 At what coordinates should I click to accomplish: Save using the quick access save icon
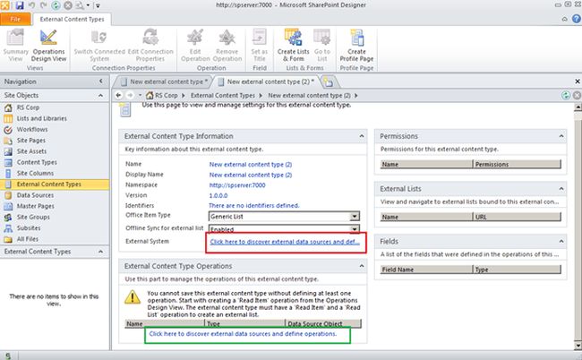pos(20,5)
